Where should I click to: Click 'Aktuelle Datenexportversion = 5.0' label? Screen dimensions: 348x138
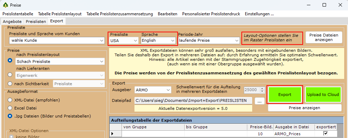coord(193,108)
